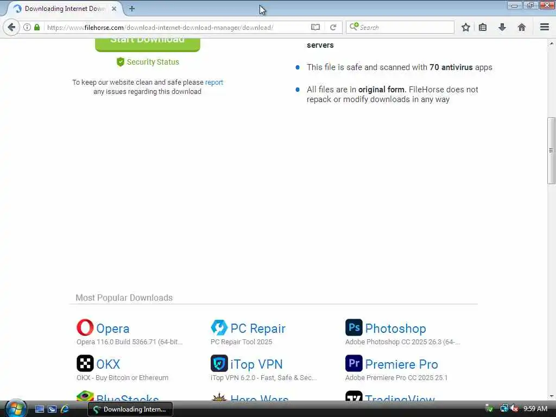Screen dimensions: 556x417
Task: Click Show Desktop icon in taskbar
Action: coord(39,409)
